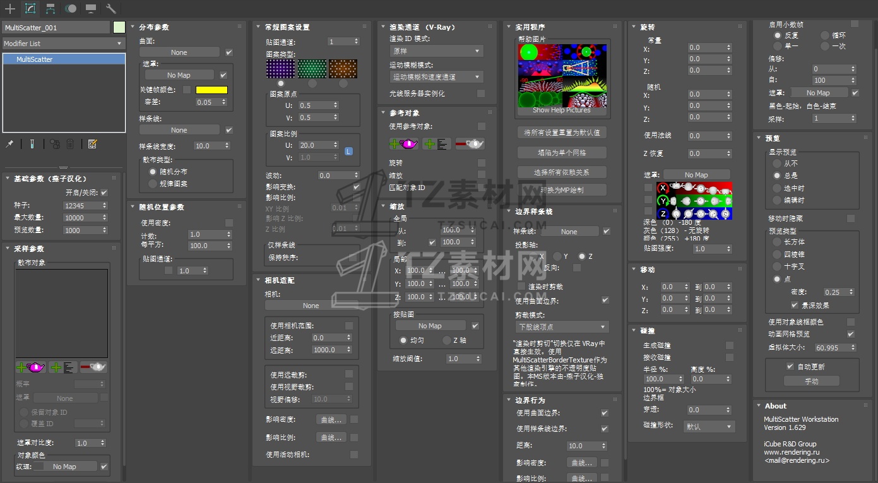Open the Motion panel tab
878x483 pixels.
(71, 9)
